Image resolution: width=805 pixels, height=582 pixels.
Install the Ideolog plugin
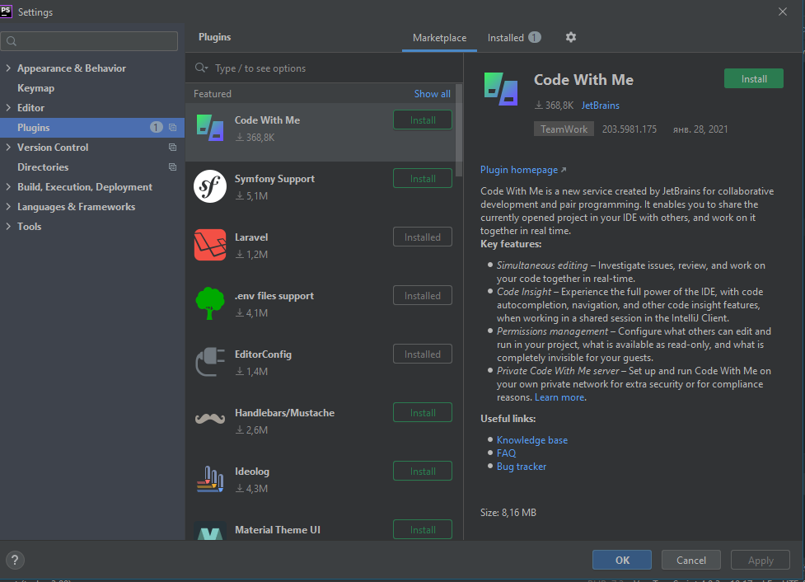423,471
